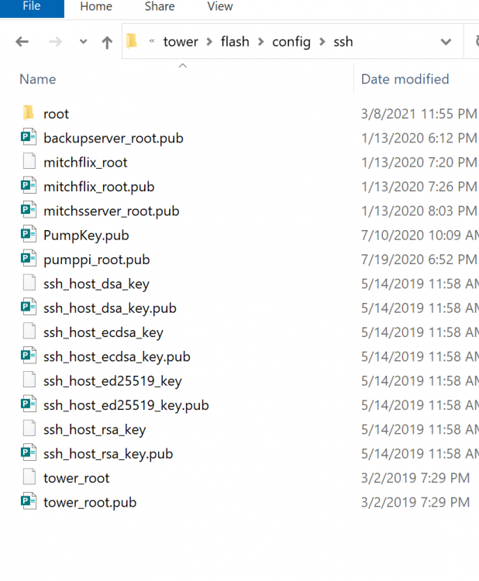This screenshot has width=479, height=581.
Task: Select ssh_host_dsa_key blank file icon
Action: coord(29,283)
